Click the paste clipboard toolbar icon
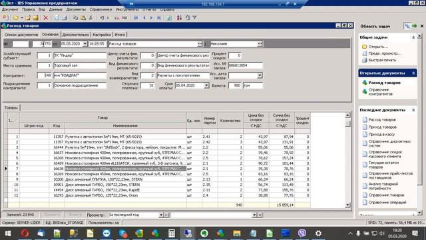Screen dimensions: 426x240 tap(83, 18)
